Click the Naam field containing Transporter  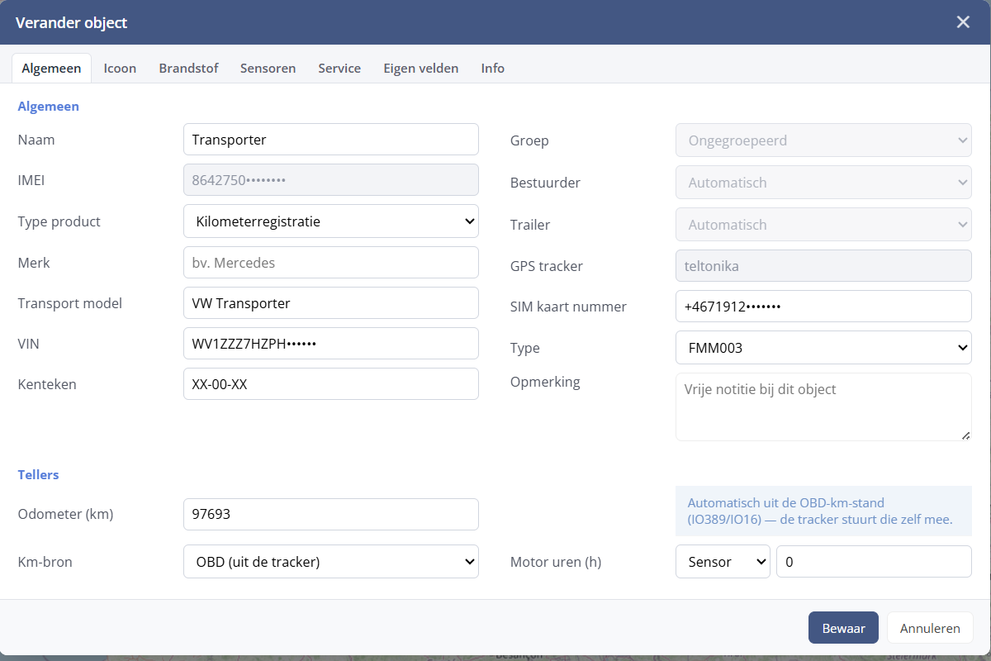pyautogui.click(x=331, y=140)
